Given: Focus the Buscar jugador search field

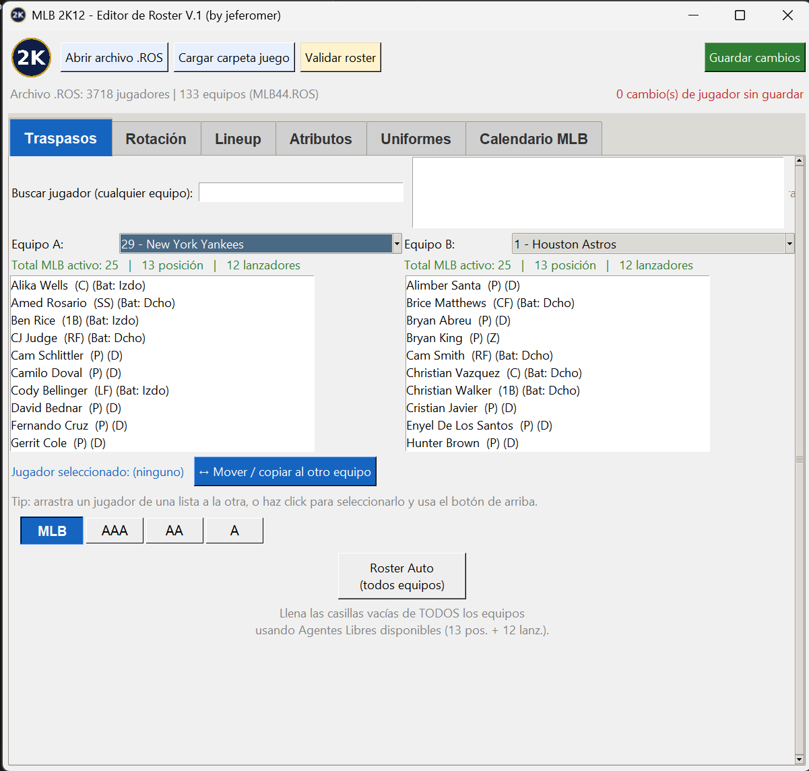Looking at the screenshot, I should coord(301,193).
